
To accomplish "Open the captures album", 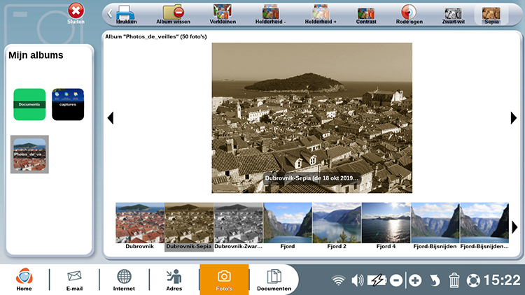I will tap(68, 104).
